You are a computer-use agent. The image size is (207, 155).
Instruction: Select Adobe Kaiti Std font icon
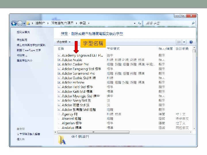pos(59,92)
